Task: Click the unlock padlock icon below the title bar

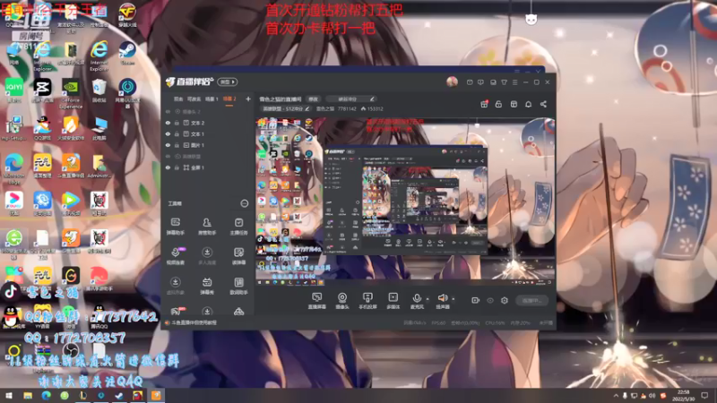Action: coord(498,104)
